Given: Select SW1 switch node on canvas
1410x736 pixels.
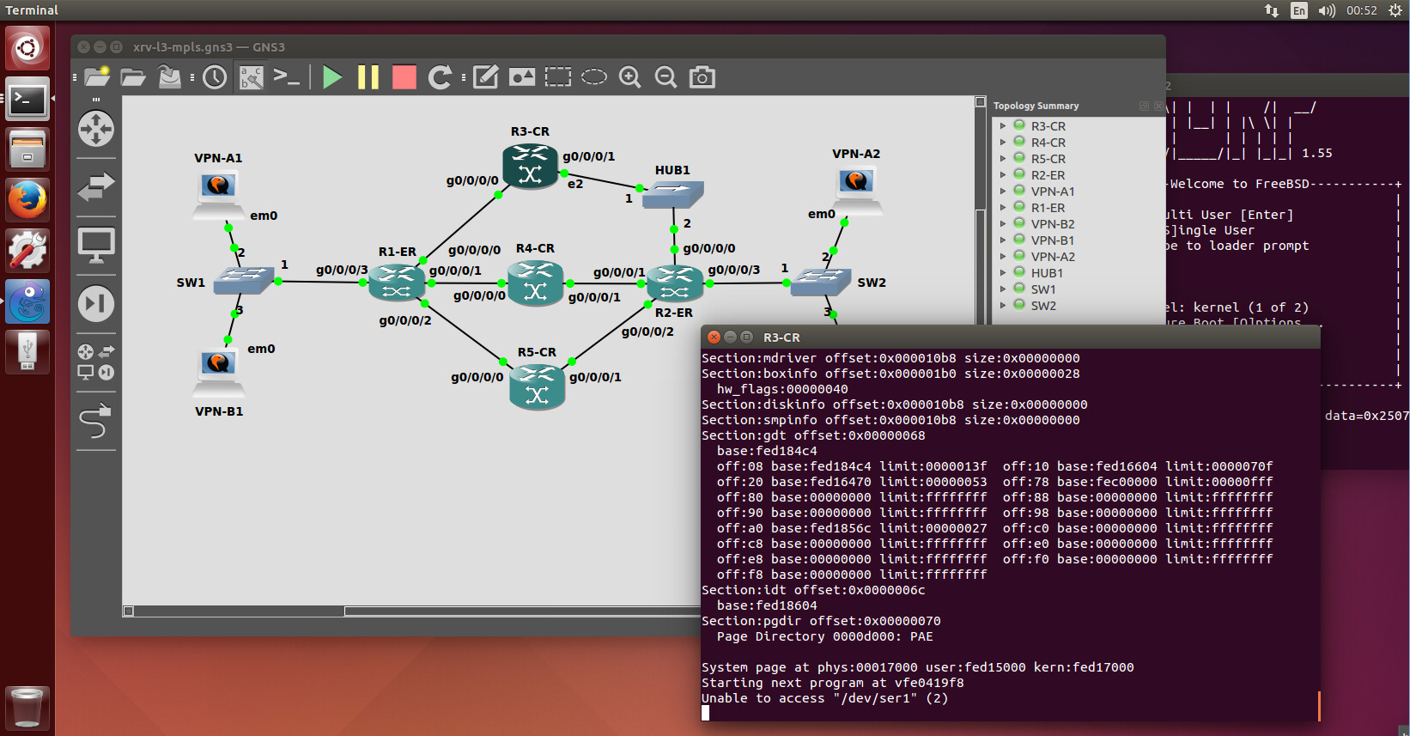Looking at the screenshot, I should click(x=244, y=280).
